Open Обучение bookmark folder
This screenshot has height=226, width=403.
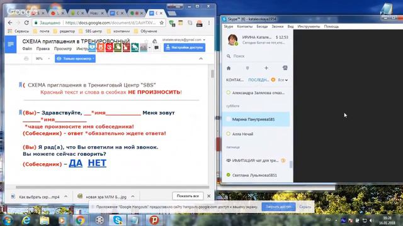145,31
